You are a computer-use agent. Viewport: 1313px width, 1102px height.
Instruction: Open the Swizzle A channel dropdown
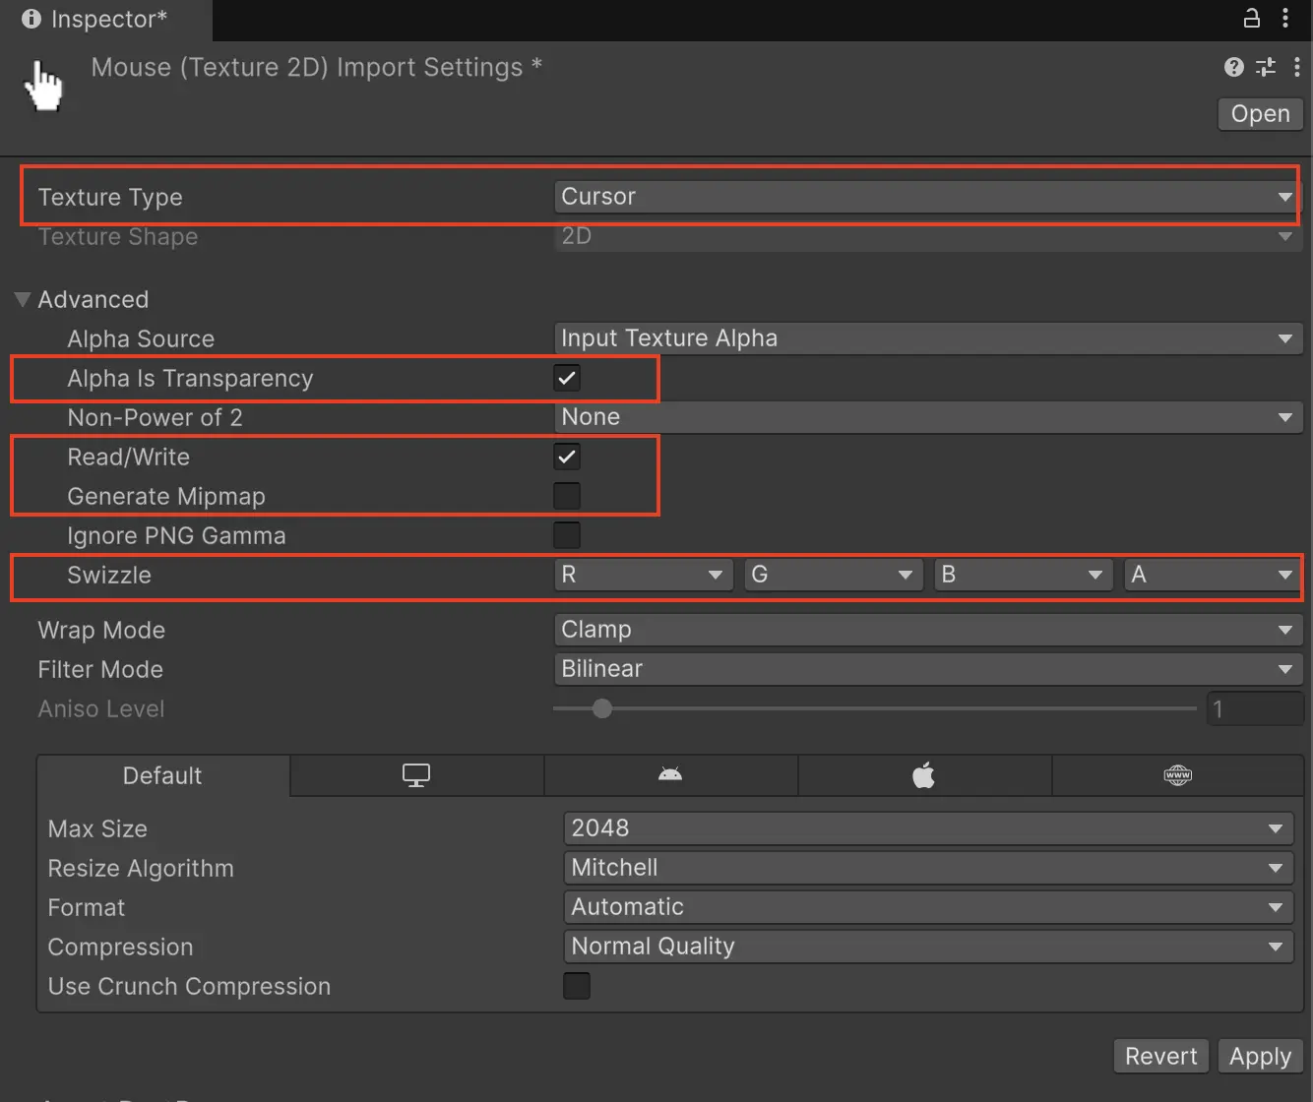[x=1214, y=575]
